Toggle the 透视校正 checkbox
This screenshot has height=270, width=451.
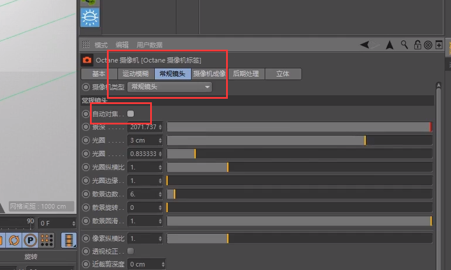tap(131, 251)
